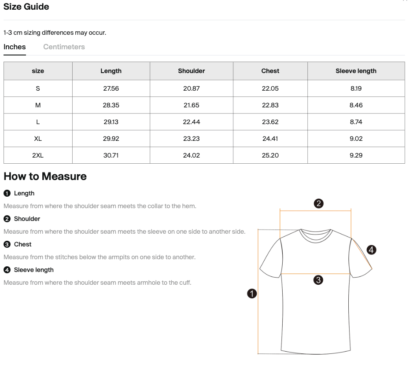Select the Inches tab
The image size is (413, 371).
coord(15,47)
